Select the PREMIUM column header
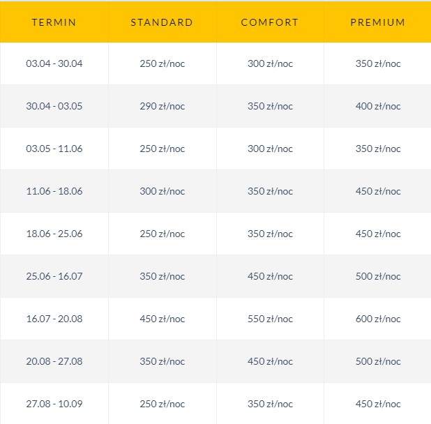431x424 pixels. click(x=378, y=22)
